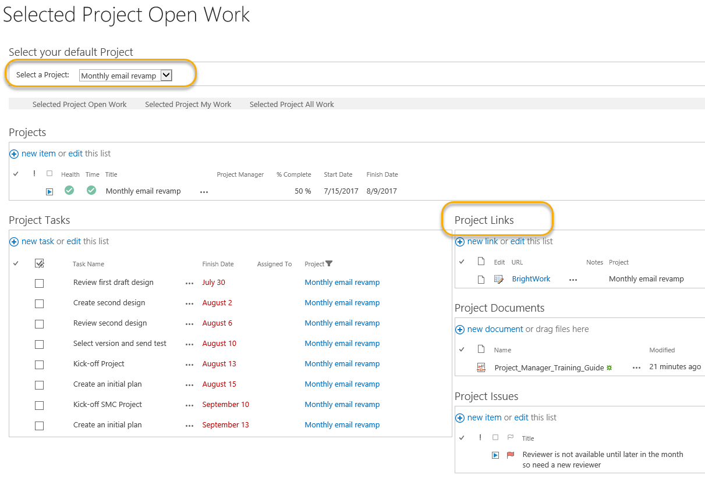Check Kick-off Project task
This screenshot has height=482, width=705.
point(39,365)
